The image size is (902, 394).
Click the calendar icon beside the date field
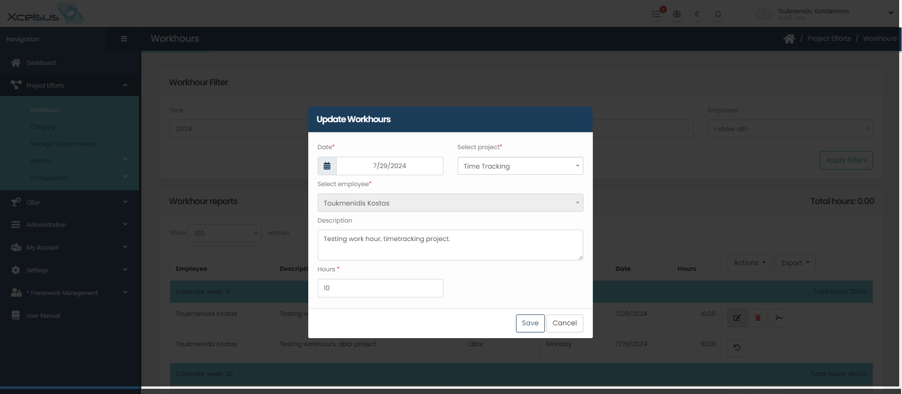pos(327,166)
